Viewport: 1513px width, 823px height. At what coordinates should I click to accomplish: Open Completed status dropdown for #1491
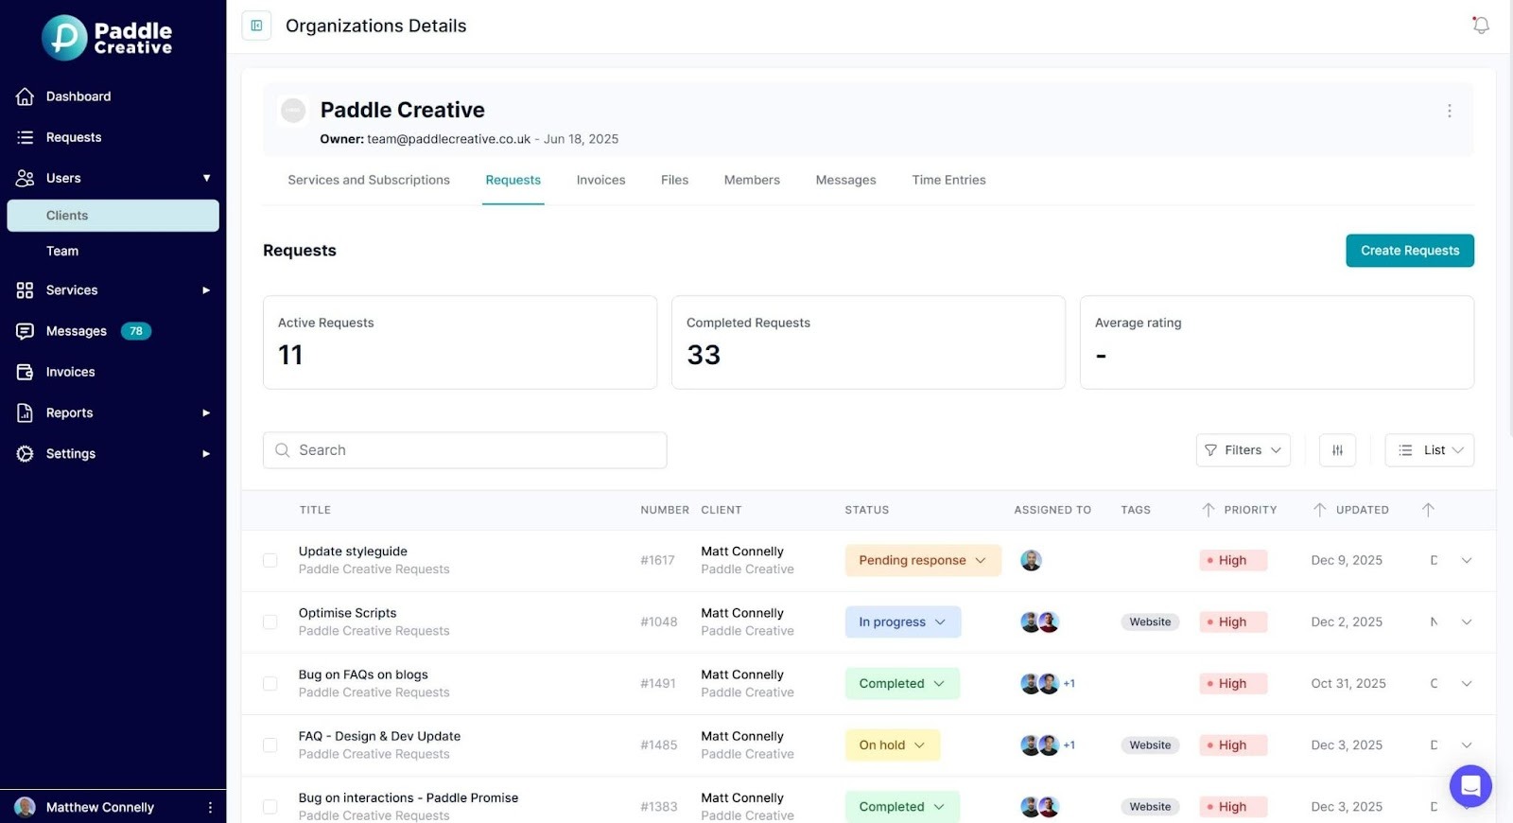902,684
